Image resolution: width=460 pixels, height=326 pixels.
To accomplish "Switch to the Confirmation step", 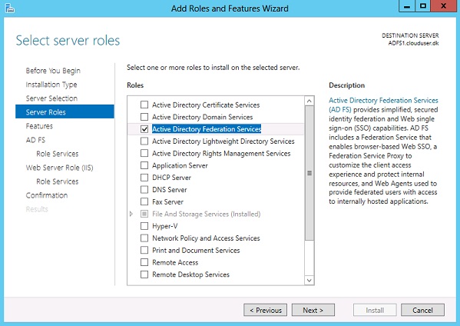I will coord(47,195).
